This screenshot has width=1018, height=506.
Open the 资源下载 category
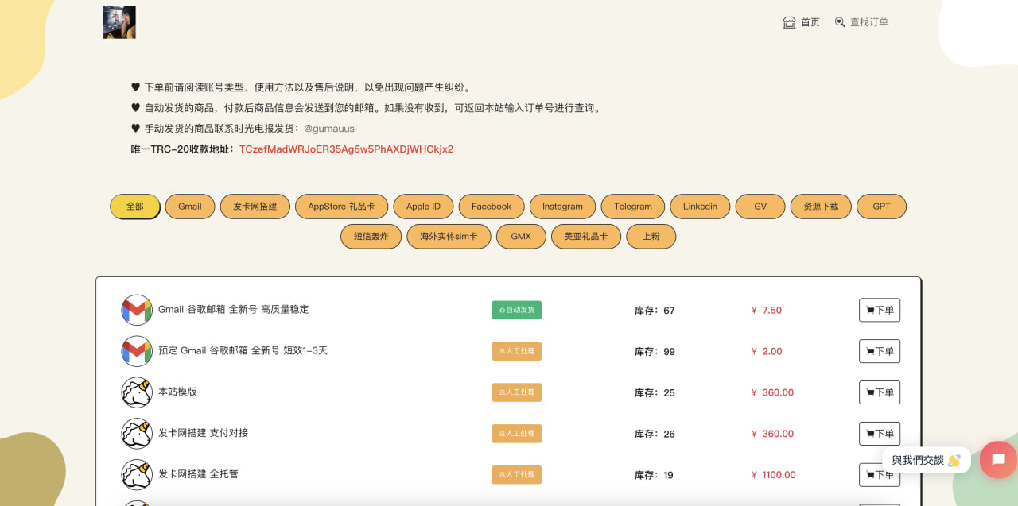(821, 207)
